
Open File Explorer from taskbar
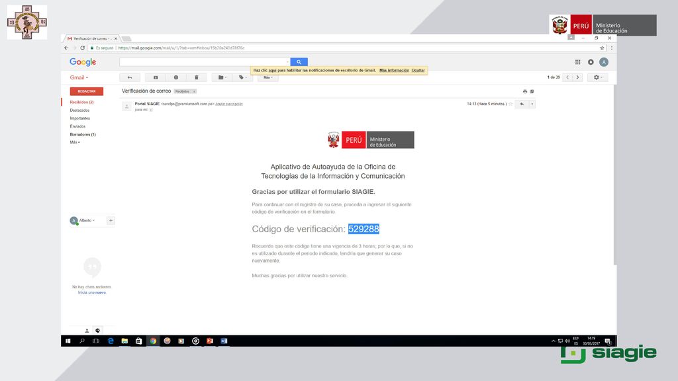pos(124,341)
